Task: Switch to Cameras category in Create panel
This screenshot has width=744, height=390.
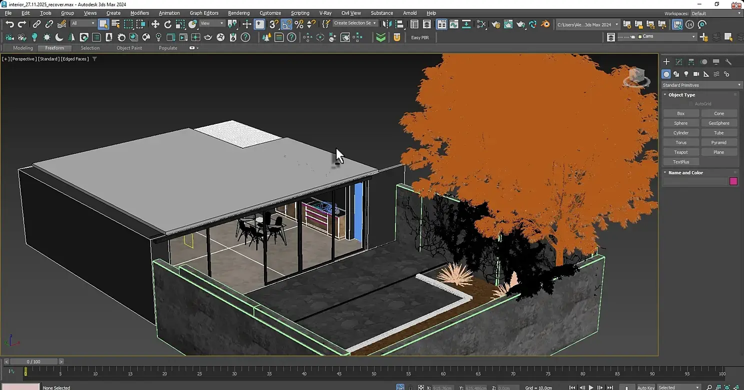Action: click(x=696, y=74)
